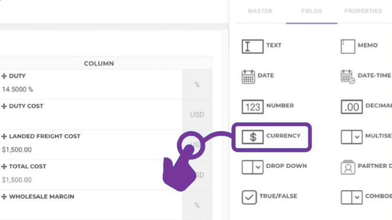Click the Duty move handle icon

(4, 76)
